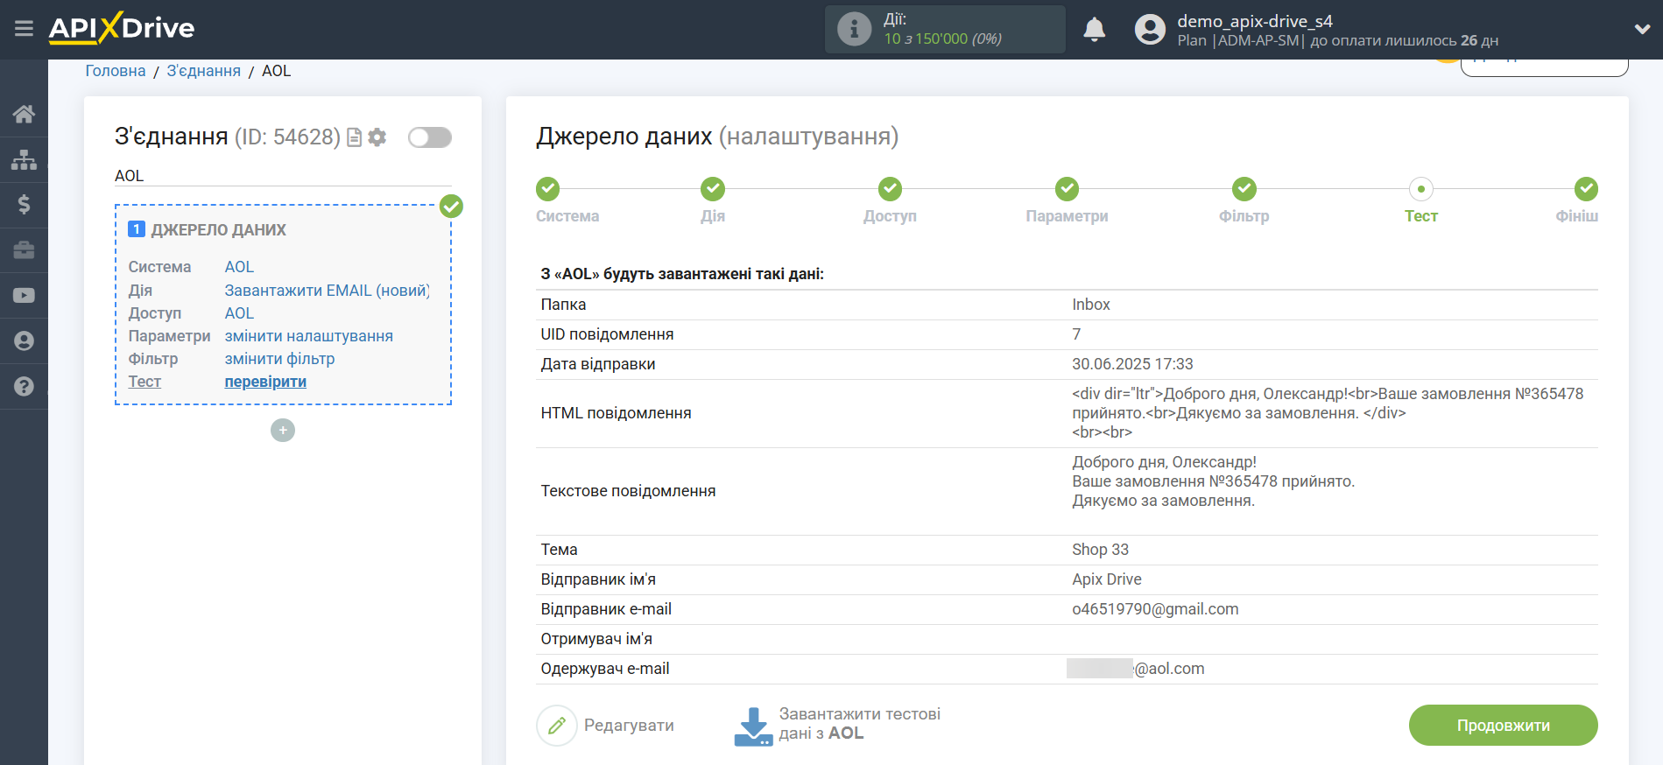Open the help question-mark sidebar icon

coord(24,386)
